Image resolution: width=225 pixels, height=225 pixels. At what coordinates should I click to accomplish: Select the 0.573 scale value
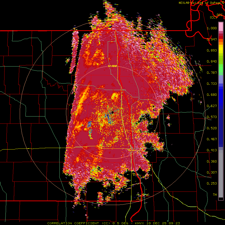tap(212, 117)
